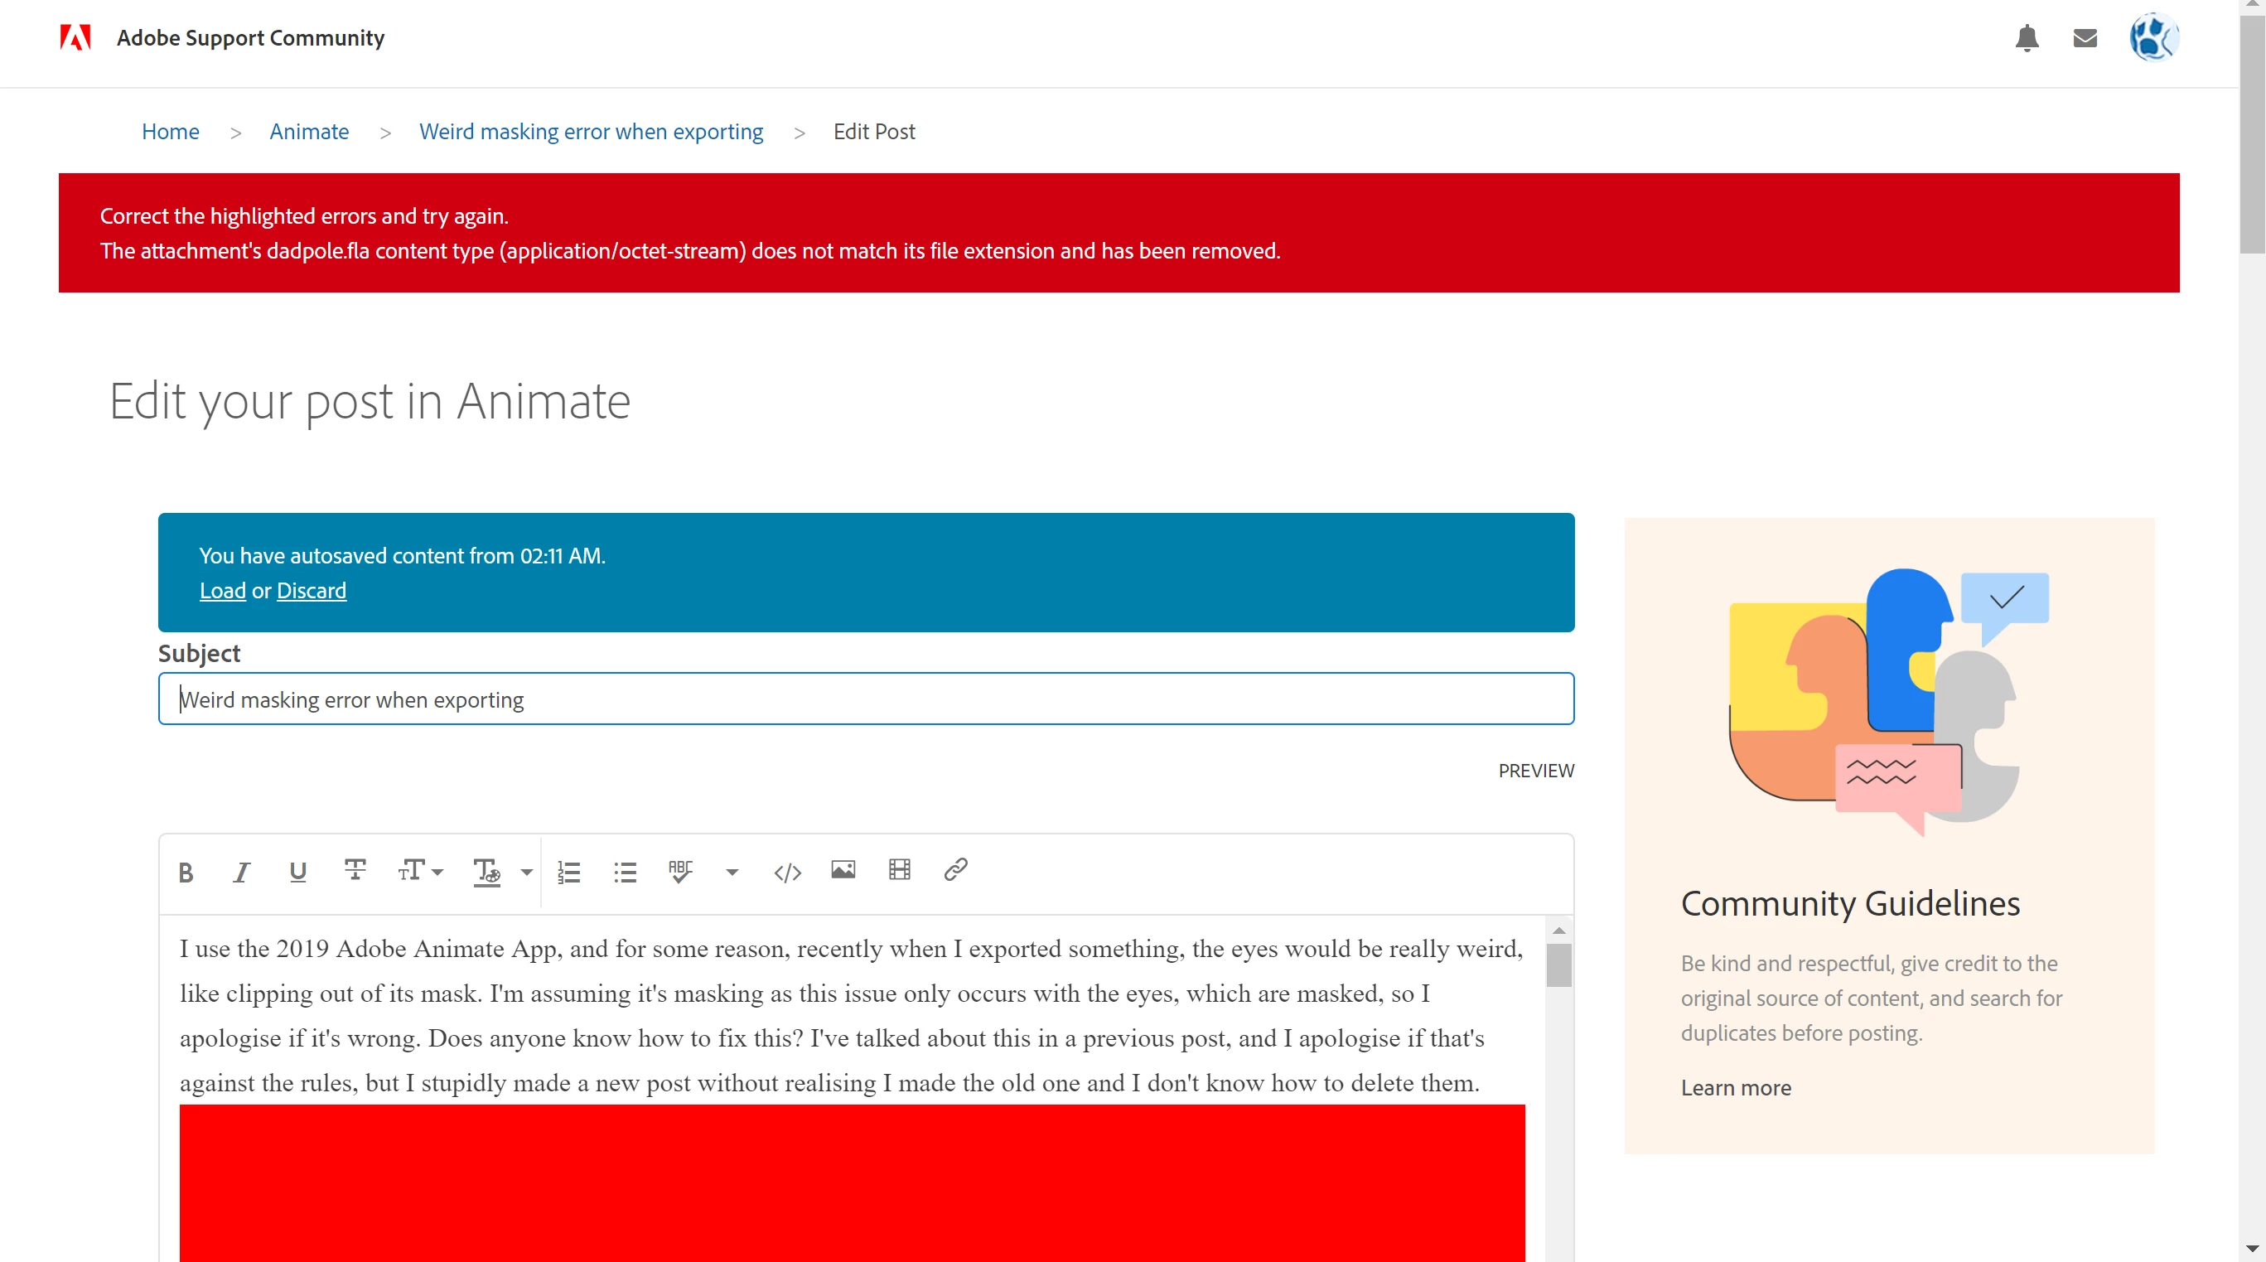Click the Subject input field

point(866,699)
